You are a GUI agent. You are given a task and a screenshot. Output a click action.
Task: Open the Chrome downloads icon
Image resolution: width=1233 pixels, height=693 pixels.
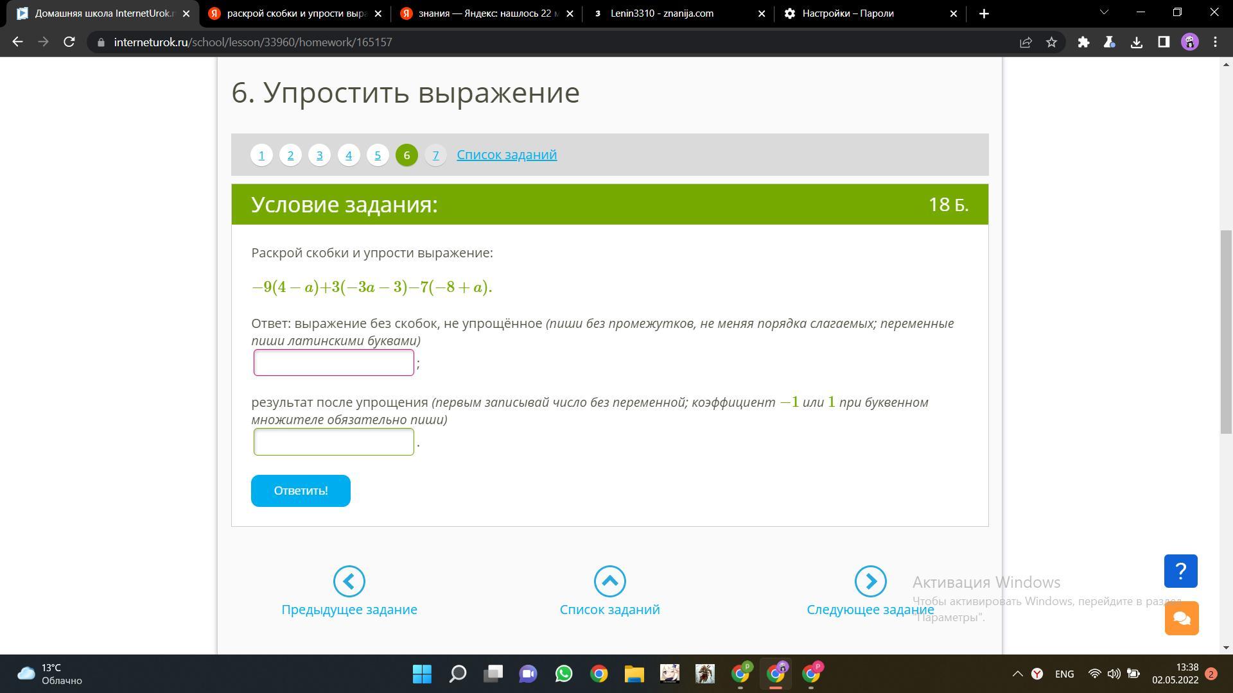(x=1136, y=42)
